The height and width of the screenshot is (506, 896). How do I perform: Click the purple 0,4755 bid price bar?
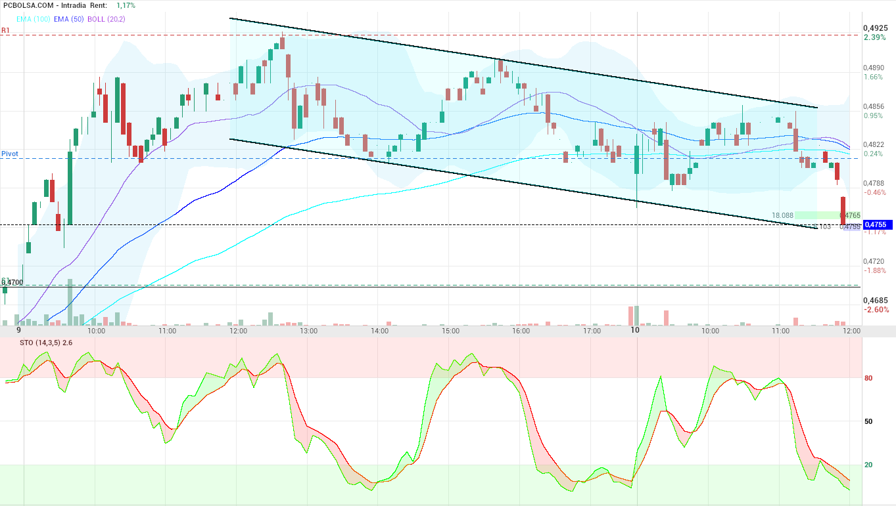851,226
